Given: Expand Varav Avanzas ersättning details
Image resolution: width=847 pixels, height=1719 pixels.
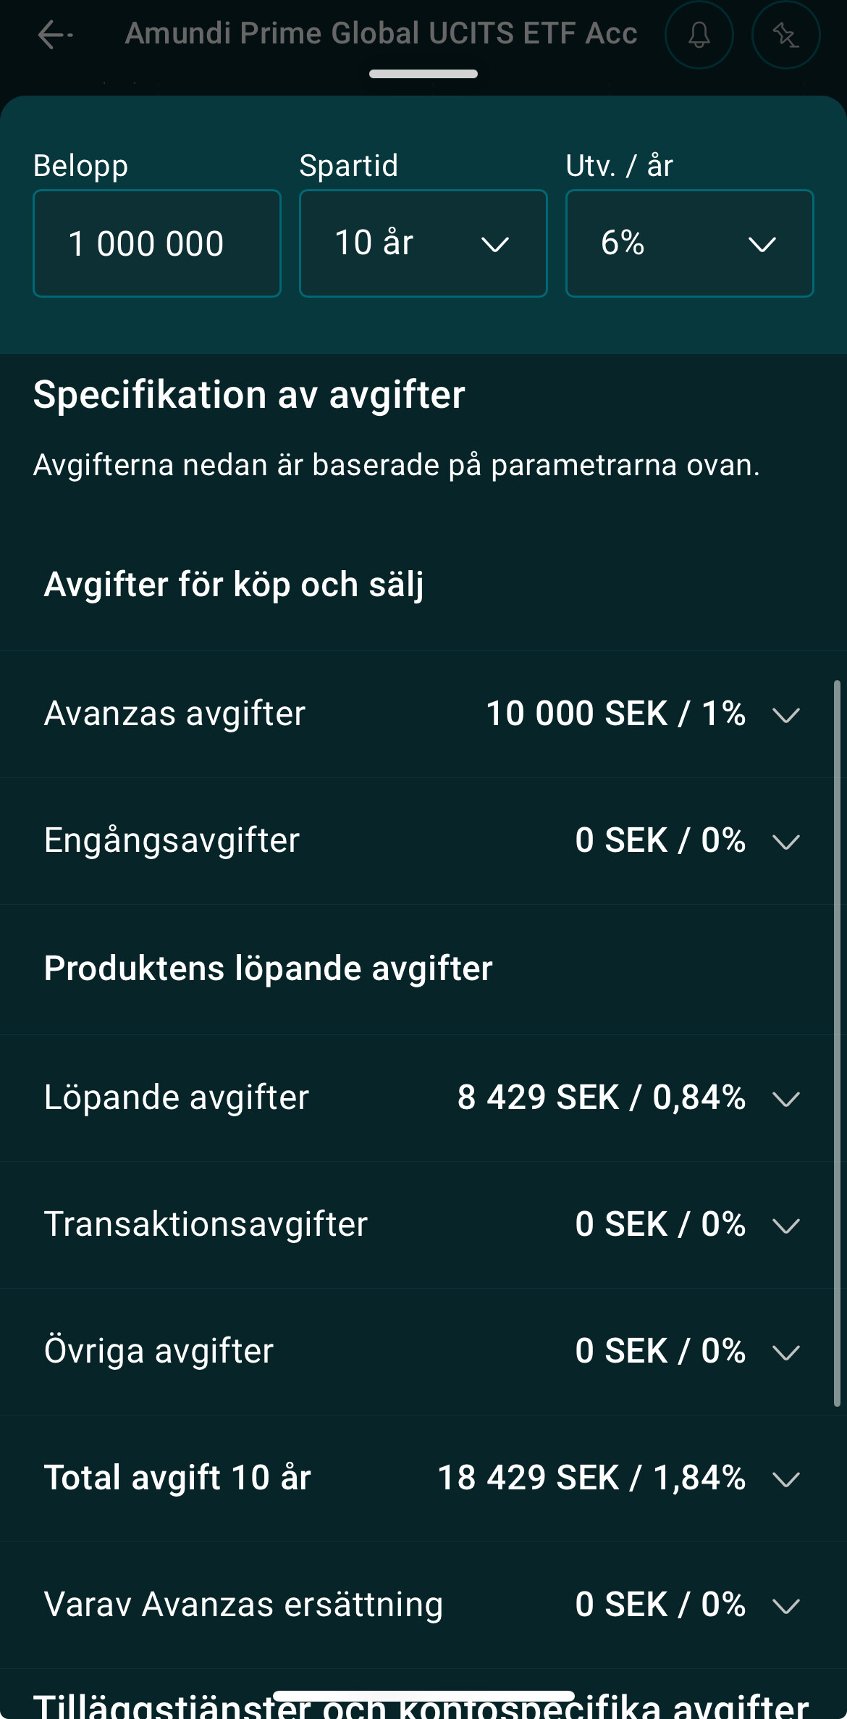Looking at the screenshot, I should click(x=785, y=1606).
